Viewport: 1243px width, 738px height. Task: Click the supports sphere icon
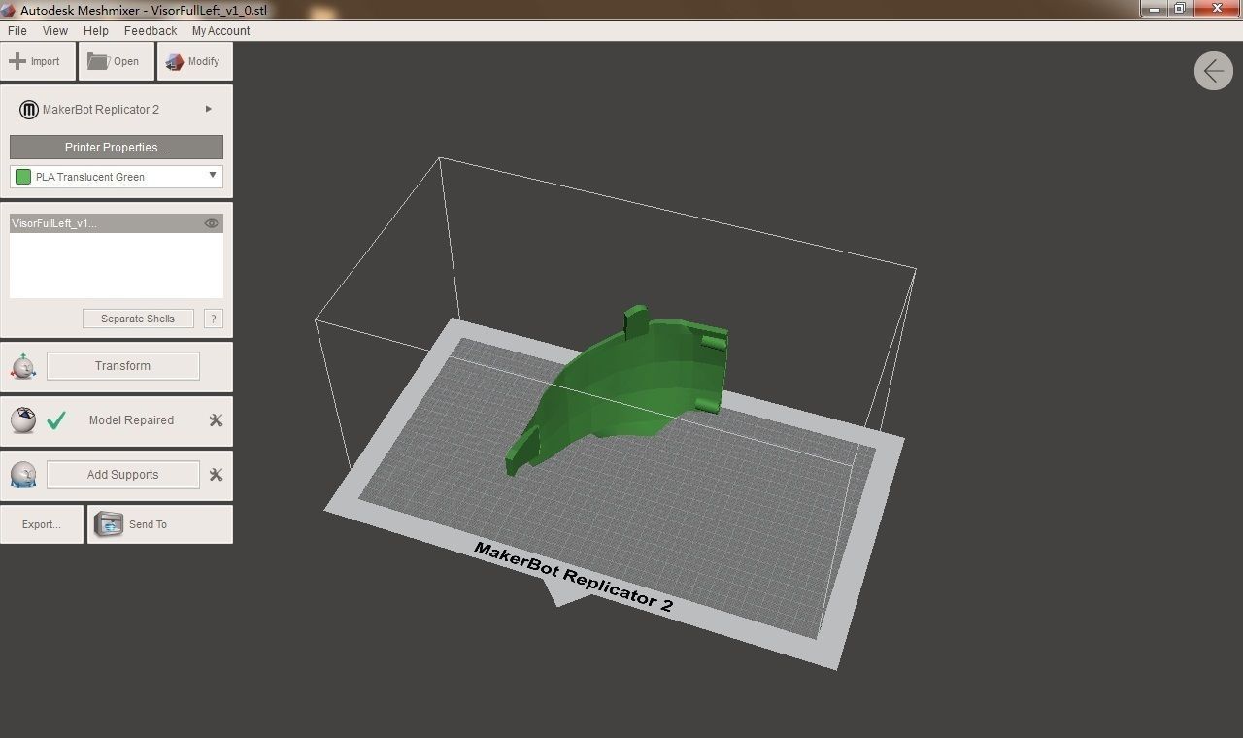tap(23, 475)
